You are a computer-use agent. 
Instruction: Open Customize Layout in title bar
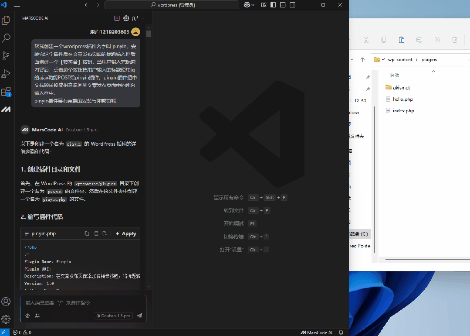[x=264, y=5]
